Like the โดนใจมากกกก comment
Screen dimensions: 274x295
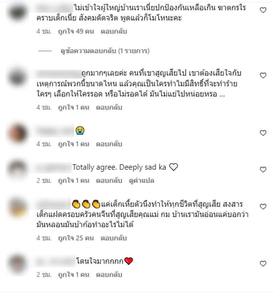tap(263, 264)
